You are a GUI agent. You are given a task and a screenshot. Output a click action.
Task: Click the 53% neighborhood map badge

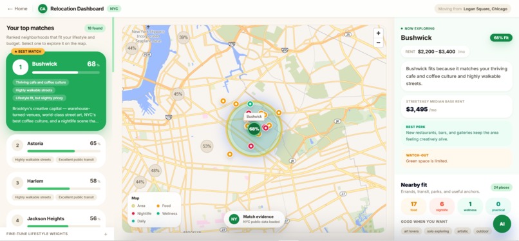tap(207, 146)
